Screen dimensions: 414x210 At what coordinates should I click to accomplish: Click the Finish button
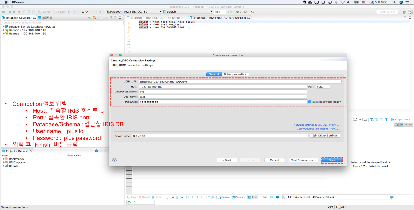(x=332, y=160)
